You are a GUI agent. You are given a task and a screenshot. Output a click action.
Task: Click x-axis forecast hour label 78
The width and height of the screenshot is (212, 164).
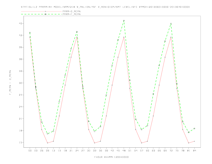tap(183, 151)
